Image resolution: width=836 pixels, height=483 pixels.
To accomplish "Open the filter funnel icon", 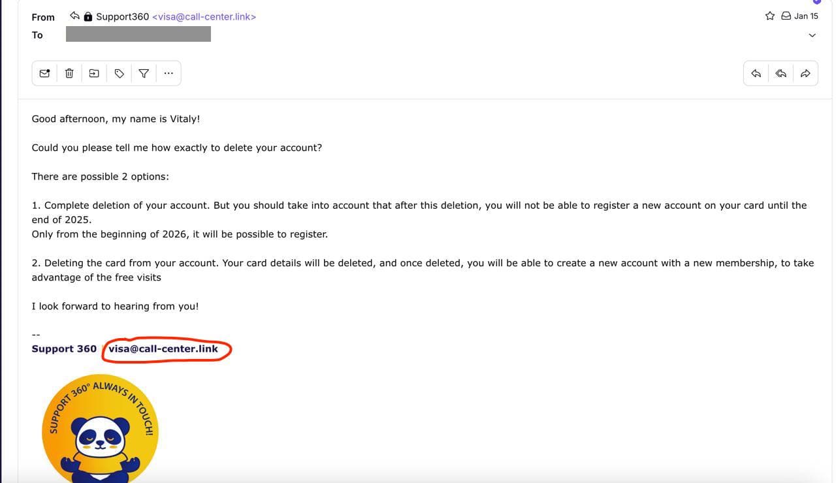I will [x=144, y=73].
